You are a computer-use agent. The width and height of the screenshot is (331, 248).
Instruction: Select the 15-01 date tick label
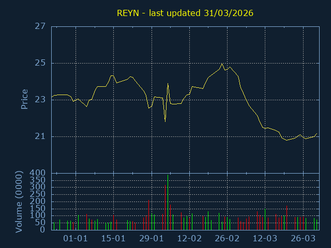pos(113,239)
